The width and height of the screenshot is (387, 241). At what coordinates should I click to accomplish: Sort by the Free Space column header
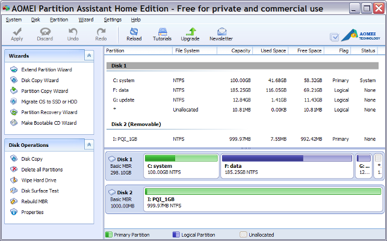point(306,51)
